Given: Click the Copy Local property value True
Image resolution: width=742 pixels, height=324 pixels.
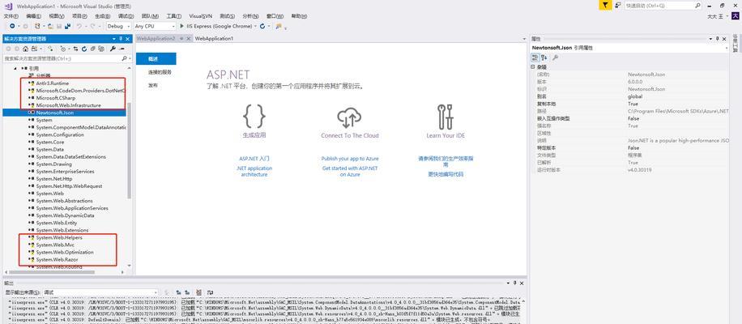Looking at the screenshot, I should [633, 104].
